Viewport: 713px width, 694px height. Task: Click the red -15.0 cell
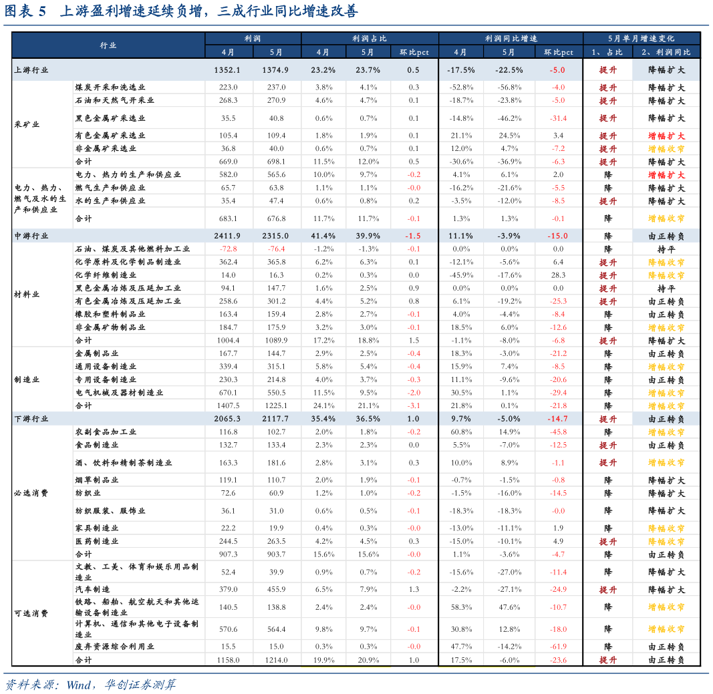pyautogui.click(x=559, y=236)
